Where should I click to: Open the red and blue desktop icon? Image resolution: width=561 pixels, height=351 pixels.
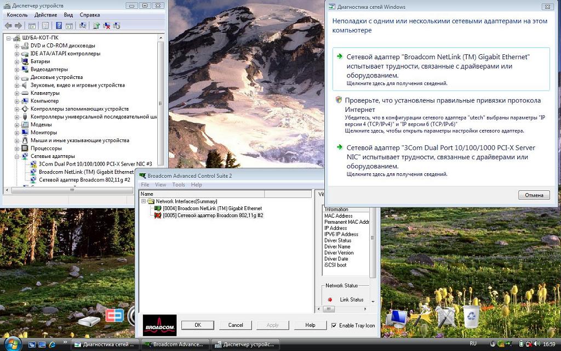click(x=114, y=315)
